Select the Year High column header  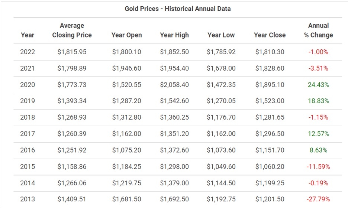click(x=174, y=35)
